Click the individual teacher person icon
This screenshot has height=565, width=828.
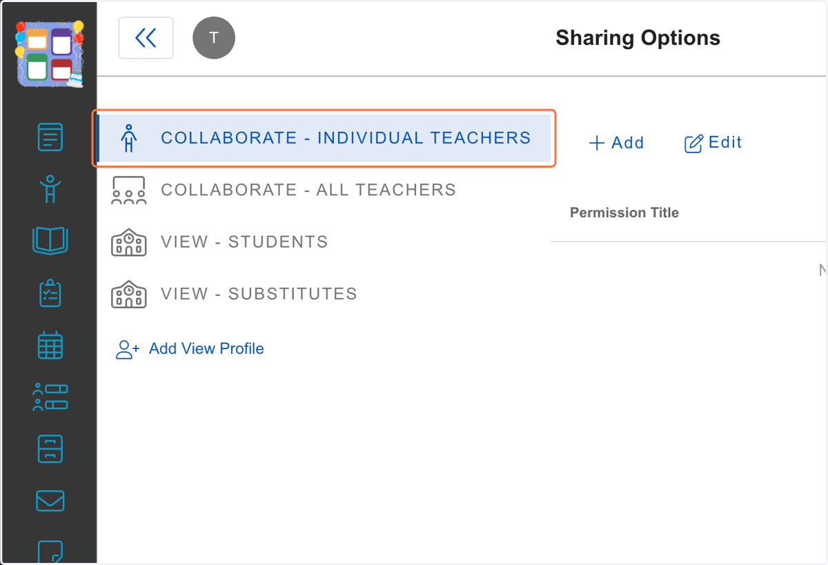point(128,138)
